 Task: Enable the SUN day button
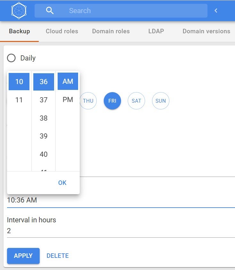pyautogui.click(x=161, y=101)
